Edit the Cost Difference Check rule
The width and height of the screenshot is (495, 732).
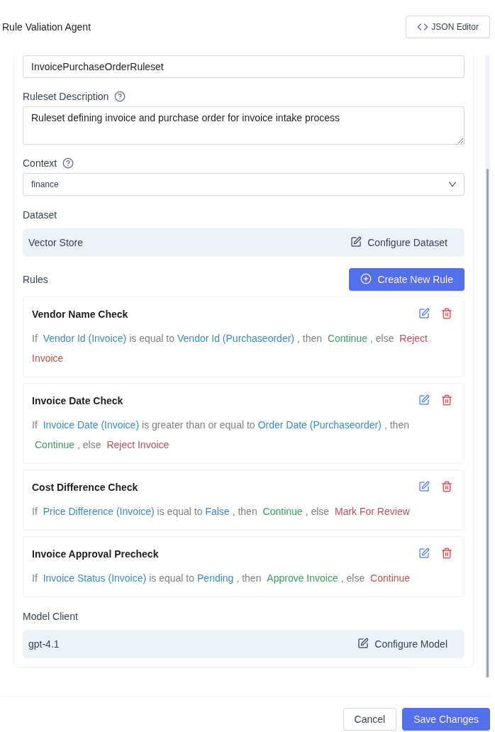(x=424, y=487)
